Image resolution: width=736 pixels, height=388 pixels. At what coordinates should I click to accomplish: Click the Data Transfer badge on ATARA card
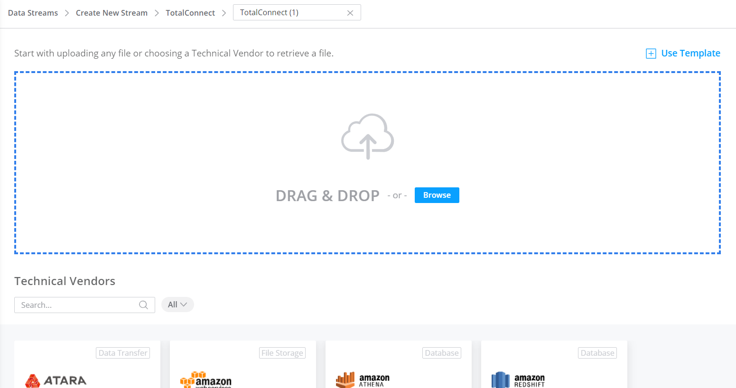pos(122,352)
